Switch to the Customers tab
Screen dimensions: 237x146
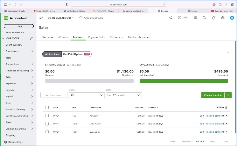[x=116, y=37]
